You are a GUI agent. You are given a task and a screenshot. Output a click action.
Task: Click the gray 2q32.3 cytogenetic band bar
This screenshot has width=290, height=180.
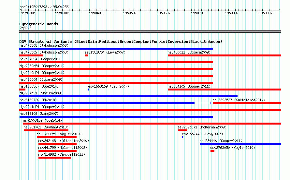click(150, 31)
